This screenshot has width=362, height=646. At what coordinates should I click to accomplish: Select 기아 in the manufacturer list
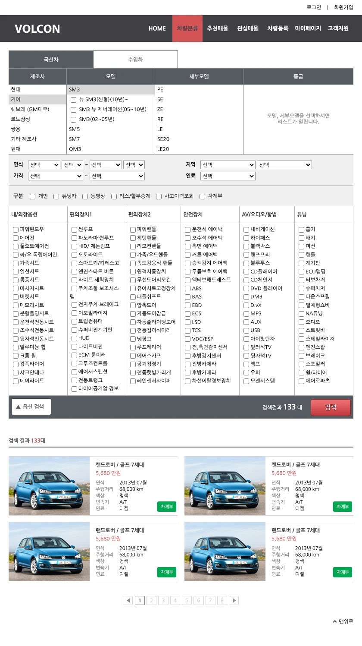click(x=37, y=99)
